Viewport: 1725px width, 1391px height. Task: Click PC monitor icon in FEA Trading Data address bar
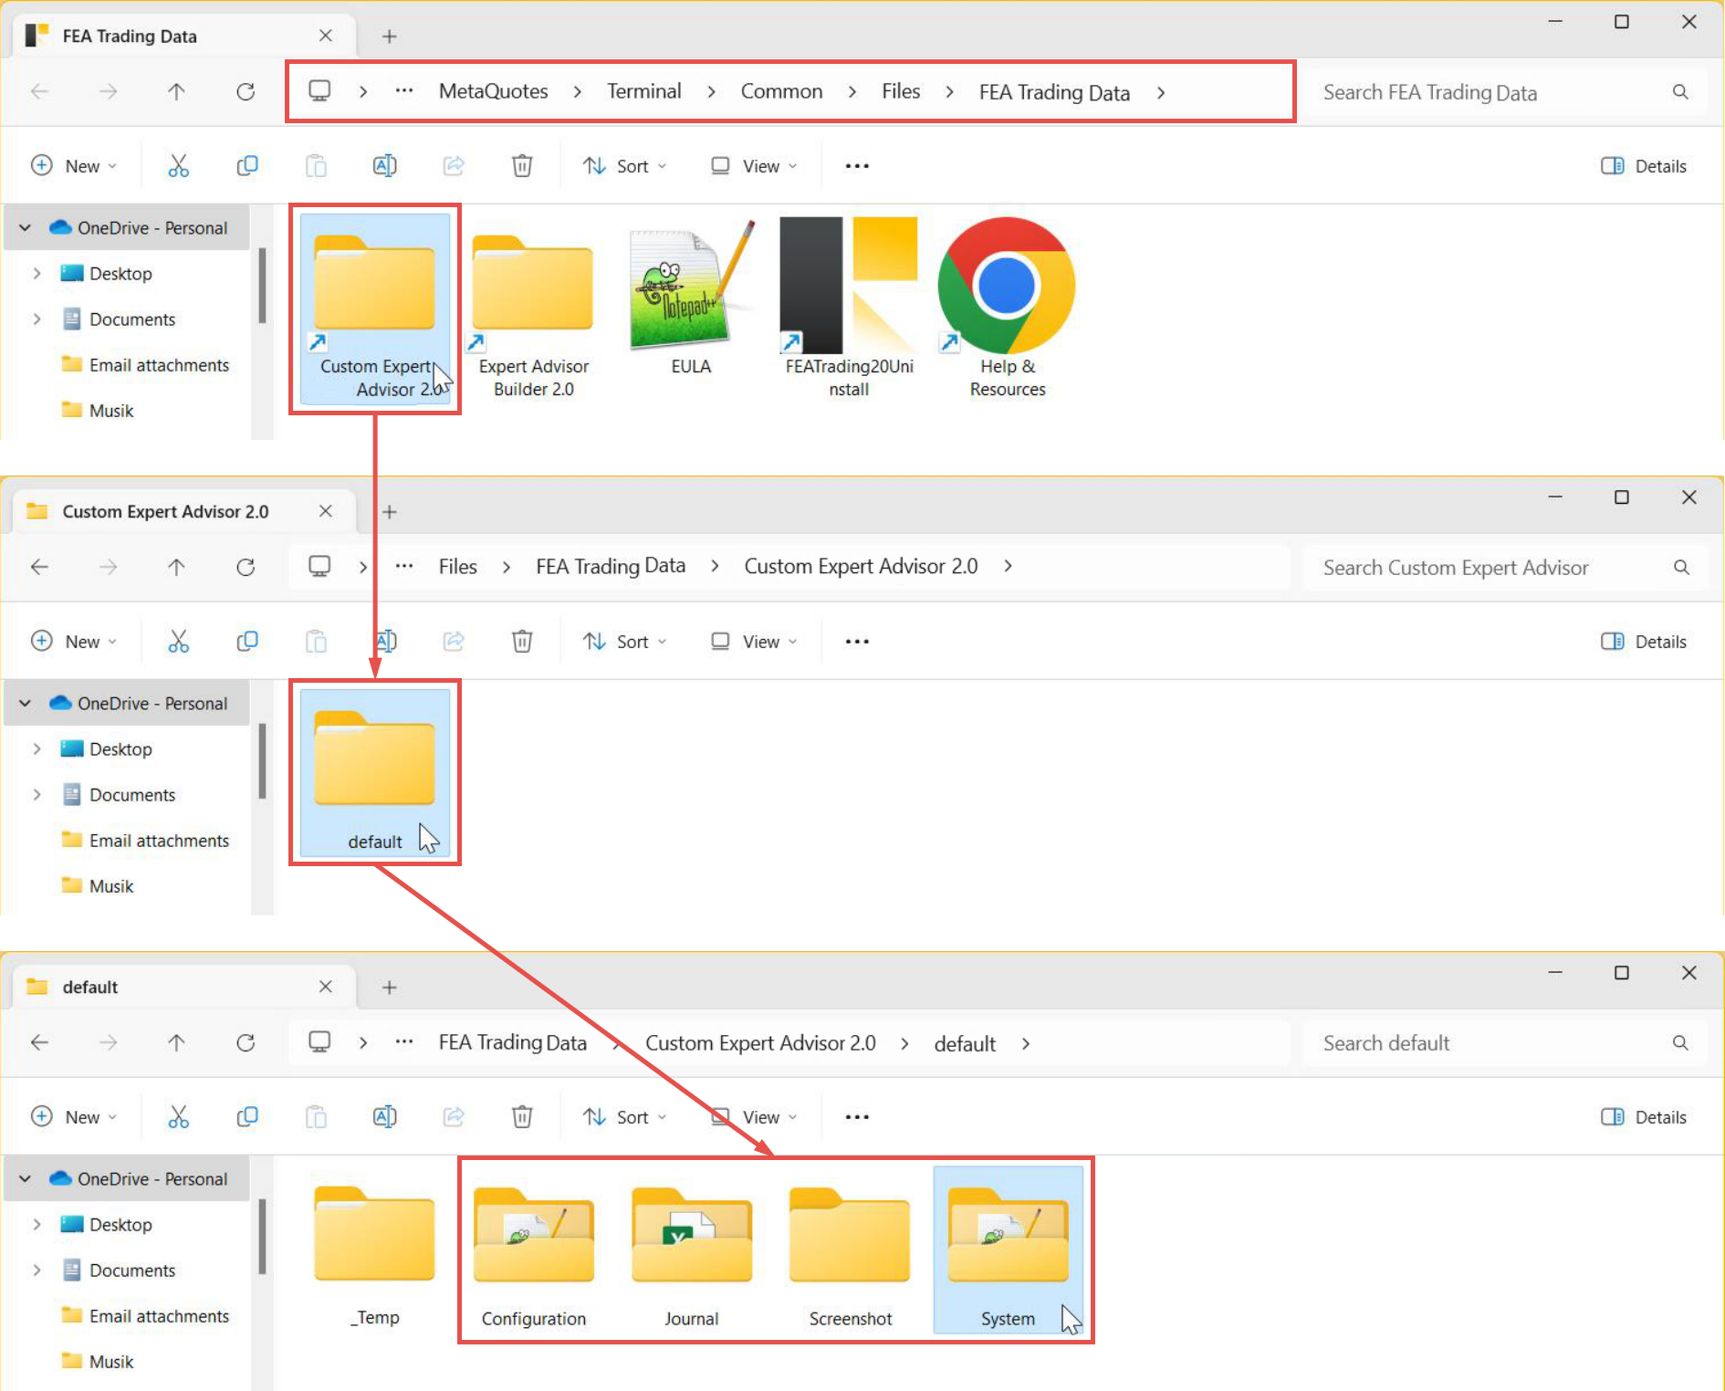319,91
